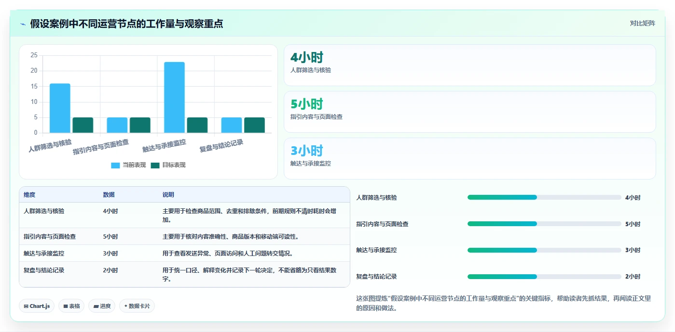Click the 4小时 cell in the table
The width and height of the screenshot is (675, 332).
110,211
